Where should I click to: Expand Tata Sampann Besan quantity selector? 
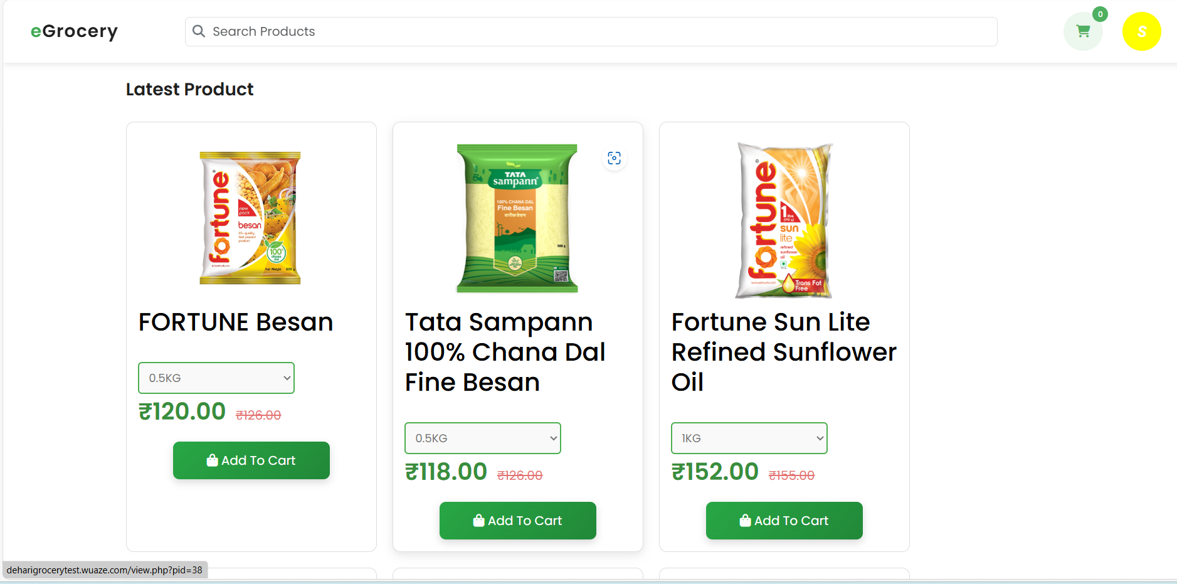coord(483,438)
